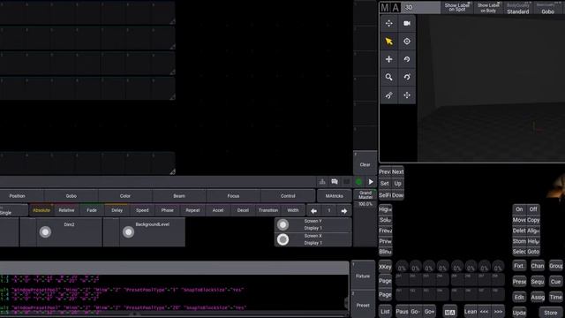The width and height of the screenshot is (565, 318).
Task: Click the Pause key
Action: coord(402,312)
